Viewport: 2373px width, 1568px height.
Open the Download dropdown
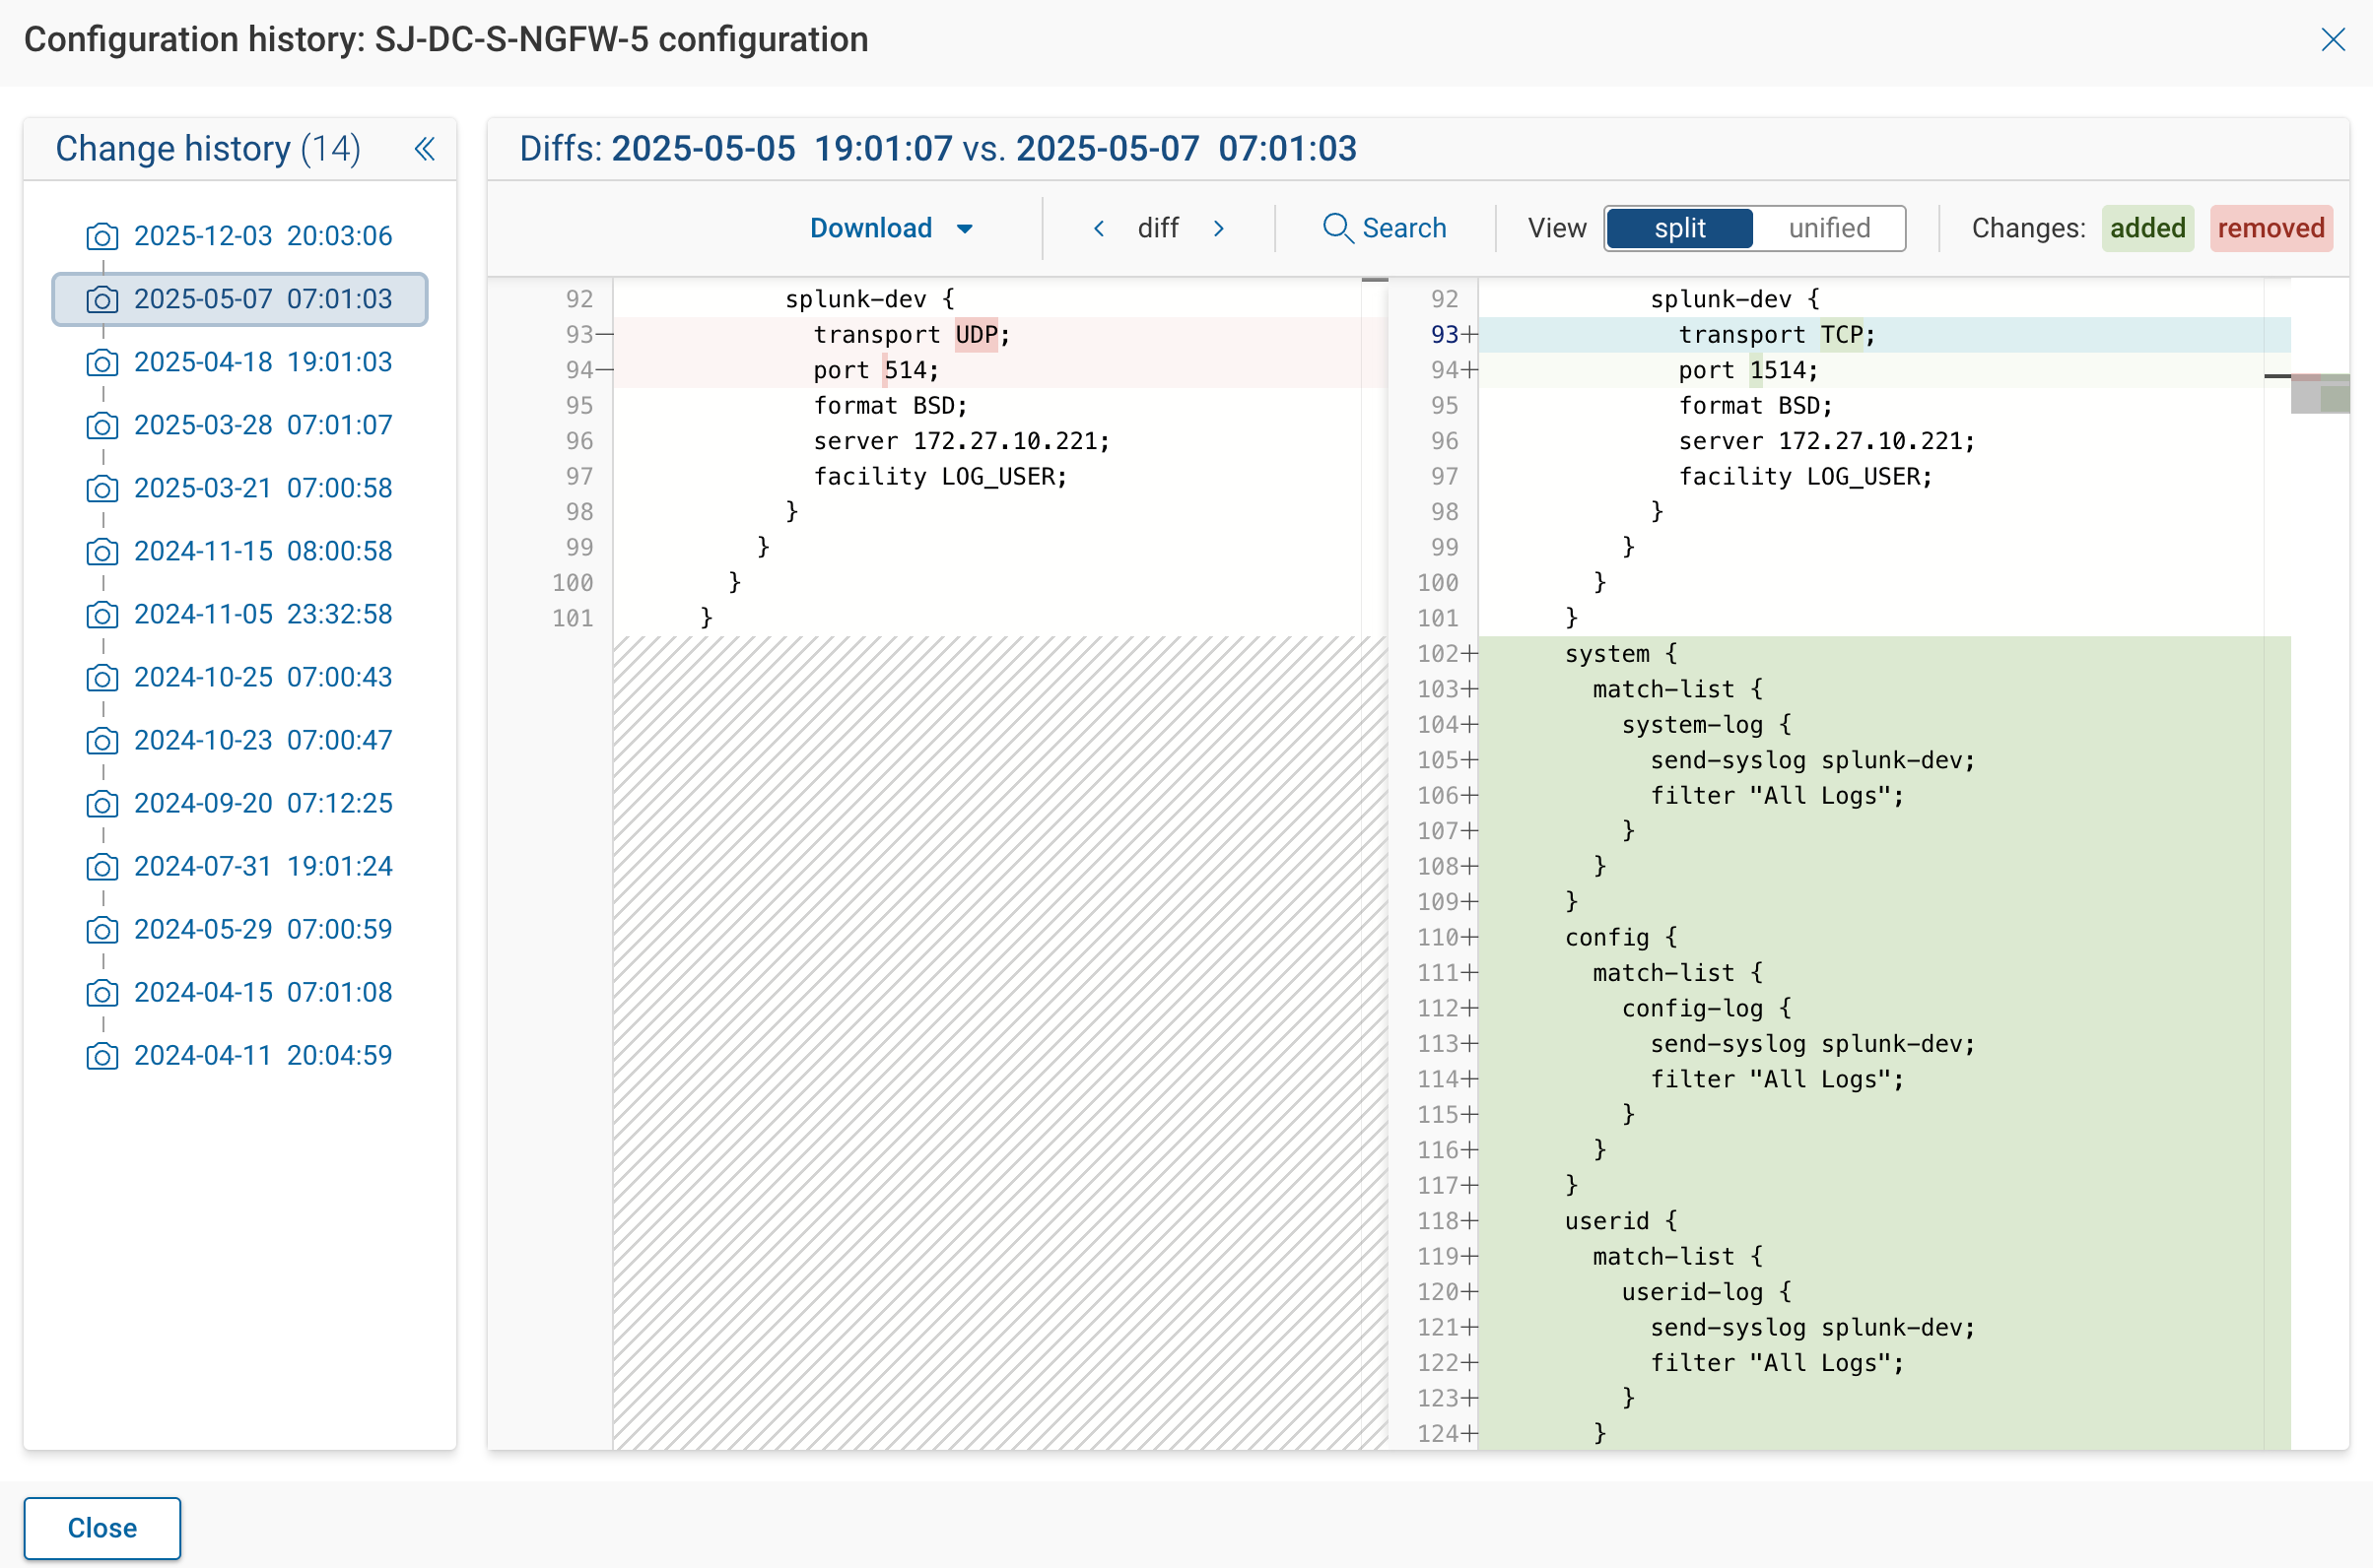pos(891,228)
